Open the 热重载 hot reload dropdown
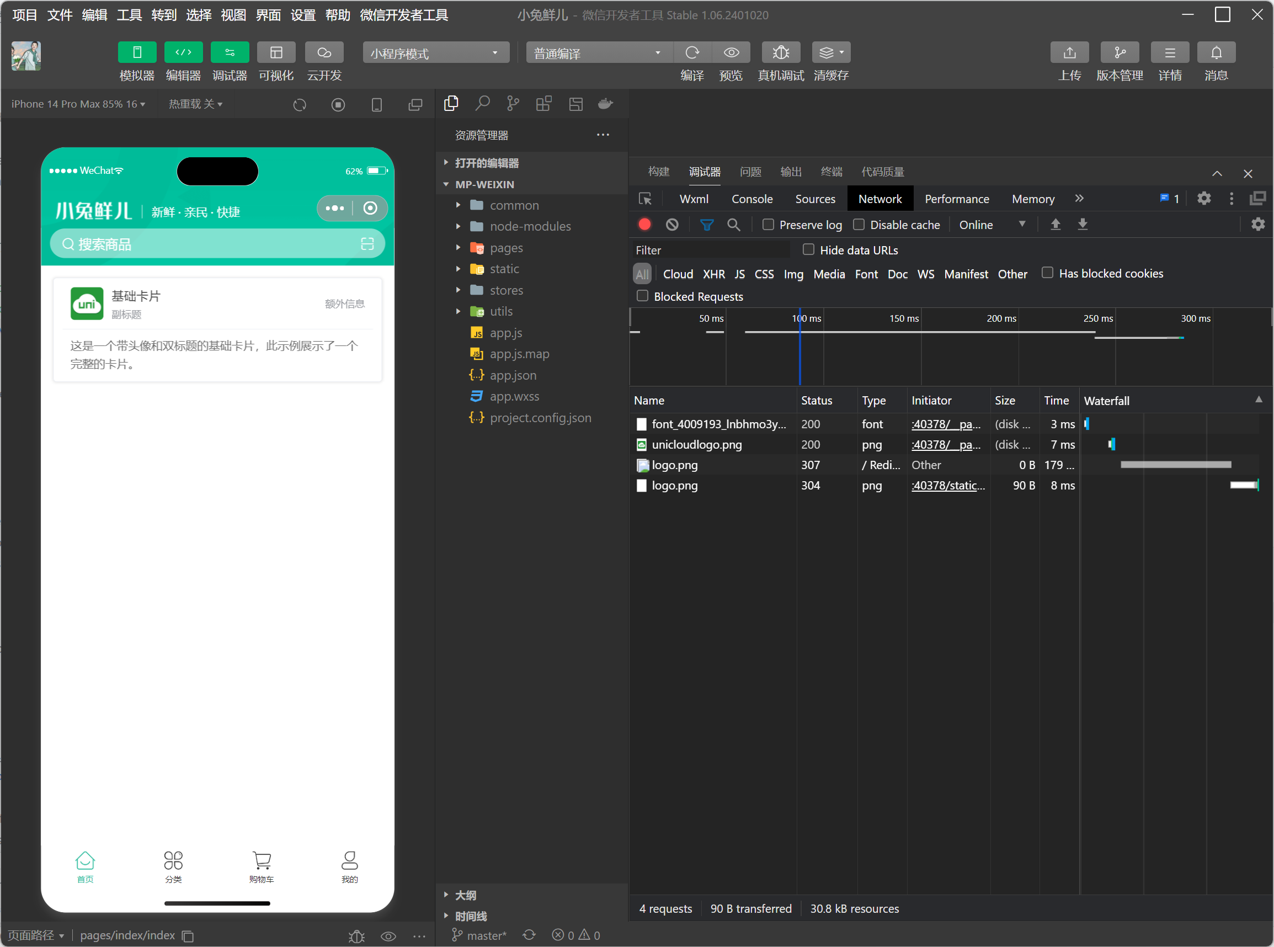Screen dimensions: 1274x947 195,104
